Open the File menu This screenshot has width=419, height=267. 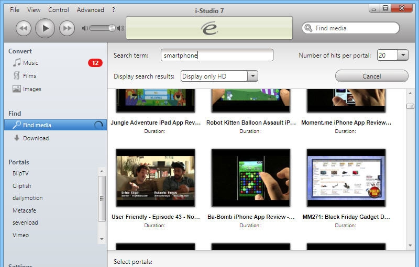[15, 10]
